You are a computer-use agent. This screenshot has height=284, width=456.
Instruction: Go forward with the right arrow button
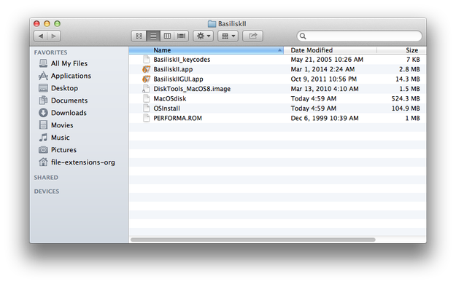(54, 36)
